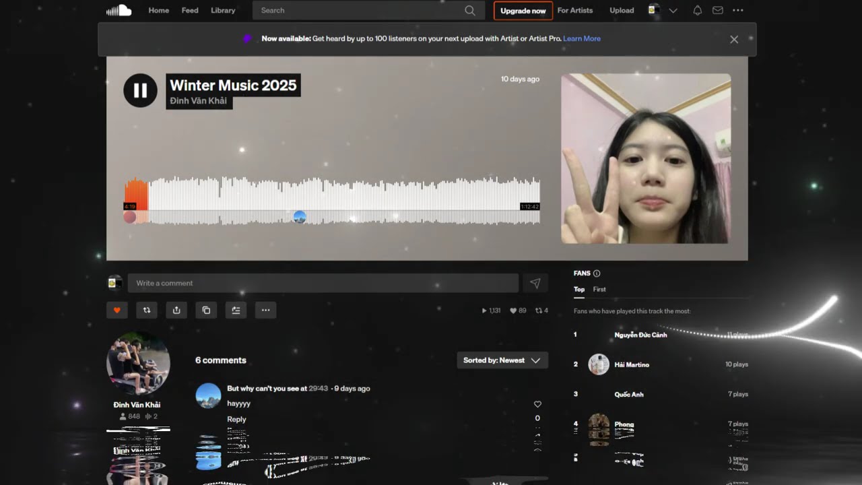Screen dimensions: 862x485
Task: Open the For Artists link
Action: click(x=575, y=11)
